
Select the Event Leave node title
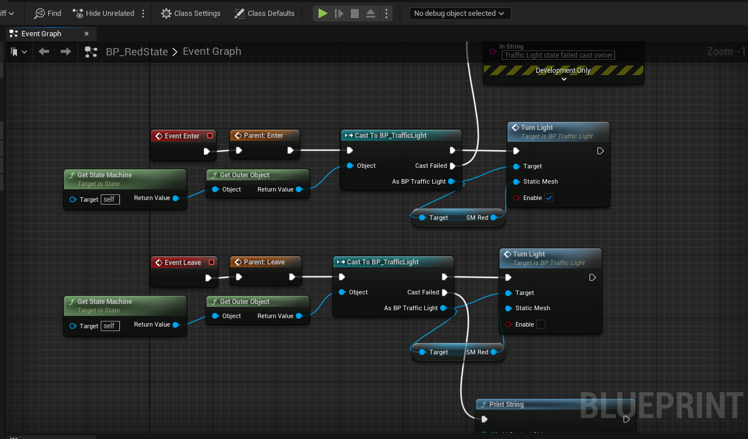(182, 263)
